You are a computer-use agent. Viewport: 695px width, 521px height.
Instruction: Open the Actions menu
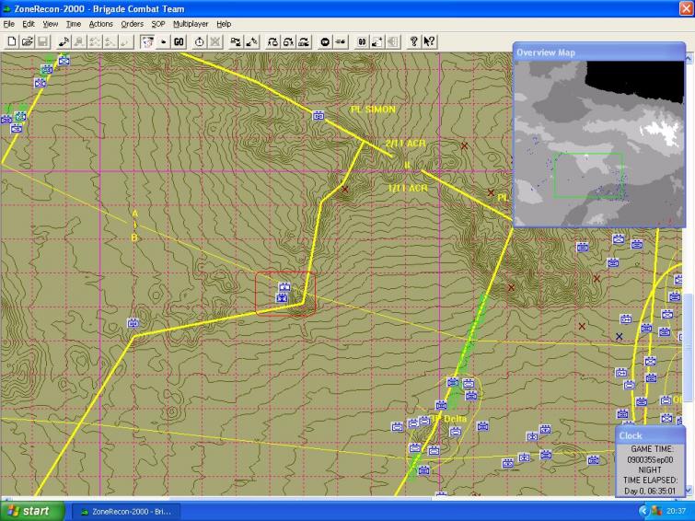click(x=100, y=23)
